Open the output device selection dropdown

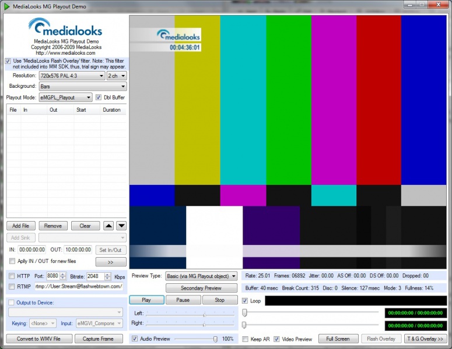[x=66, y=312]
